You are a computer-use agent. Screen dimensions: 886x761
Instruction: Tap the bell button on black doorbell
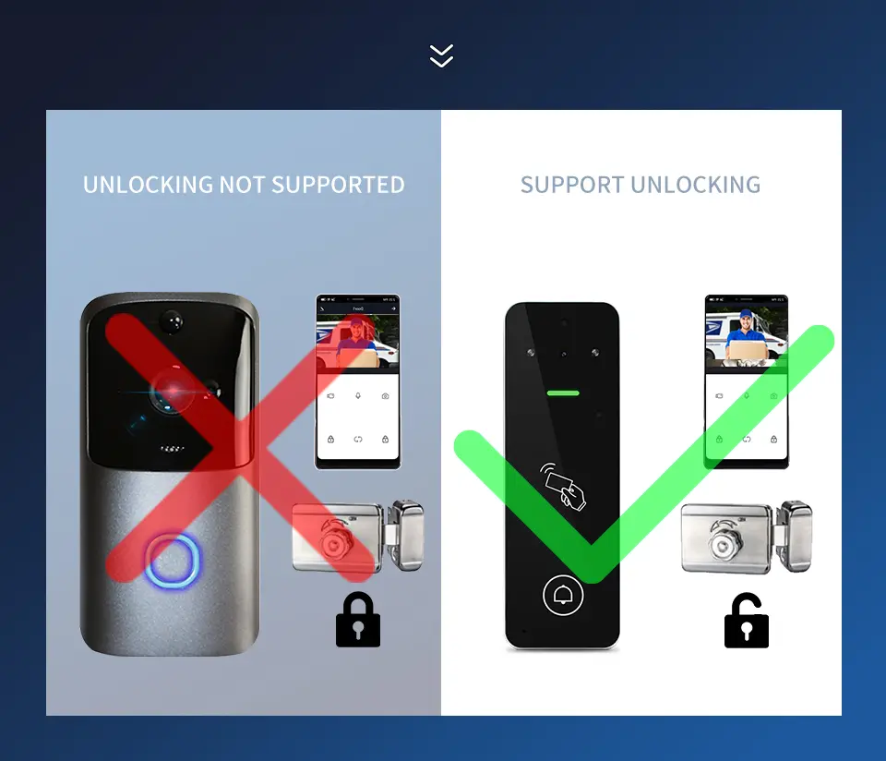(563, 595)
